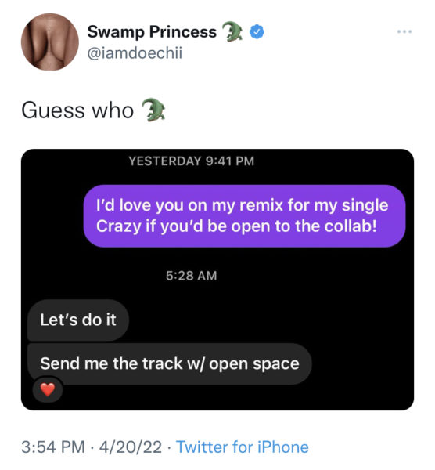Click the 4/20/22 tweet date

(131, 447)
